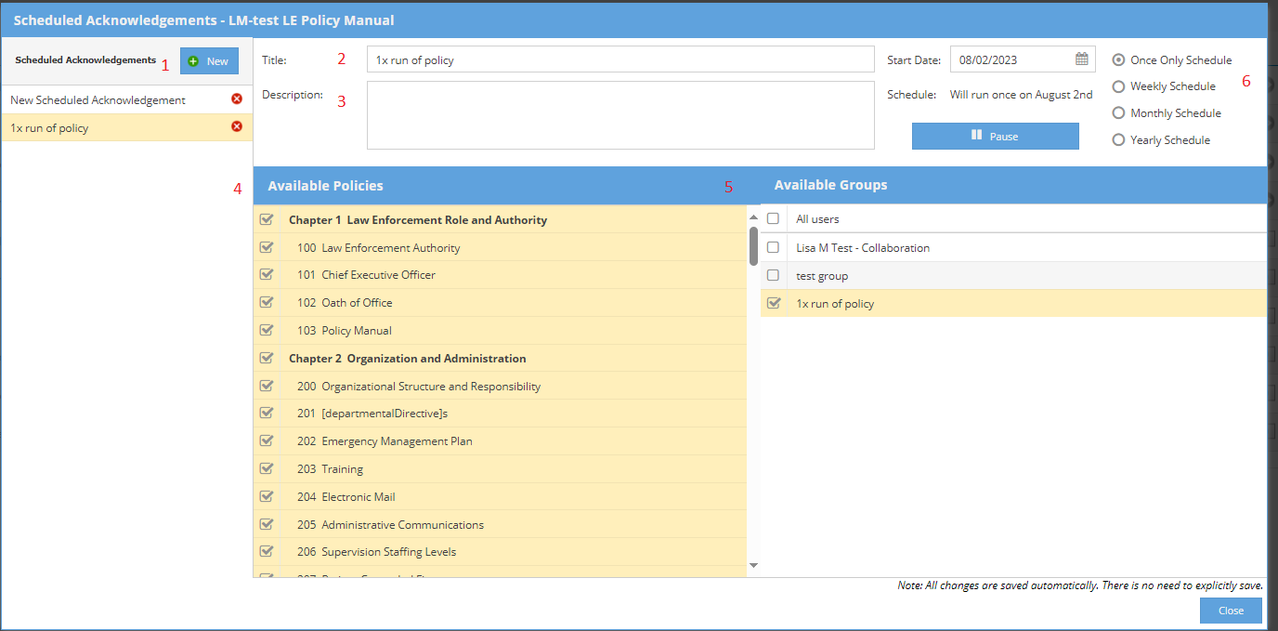The image size is (1278, 631).
Task: Select Monthly Schedule option
Action: 1118,113
